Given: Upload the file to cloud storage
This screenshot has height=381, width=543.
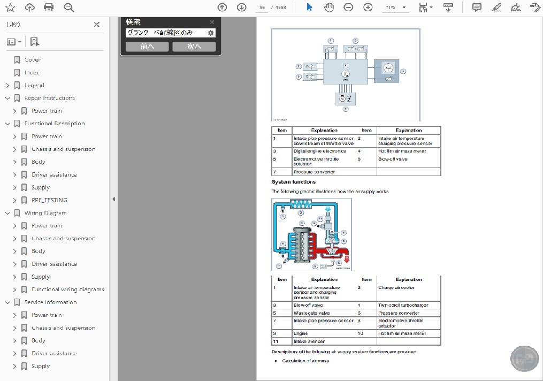Looking at the screenshot, I should coord(30,7).
